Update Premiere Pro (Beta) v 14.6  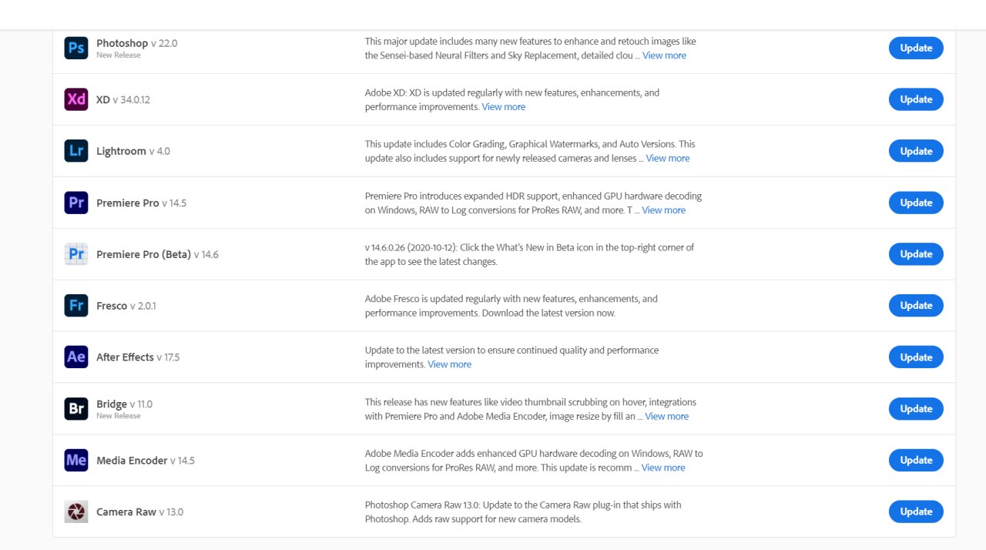pos(916,254)
